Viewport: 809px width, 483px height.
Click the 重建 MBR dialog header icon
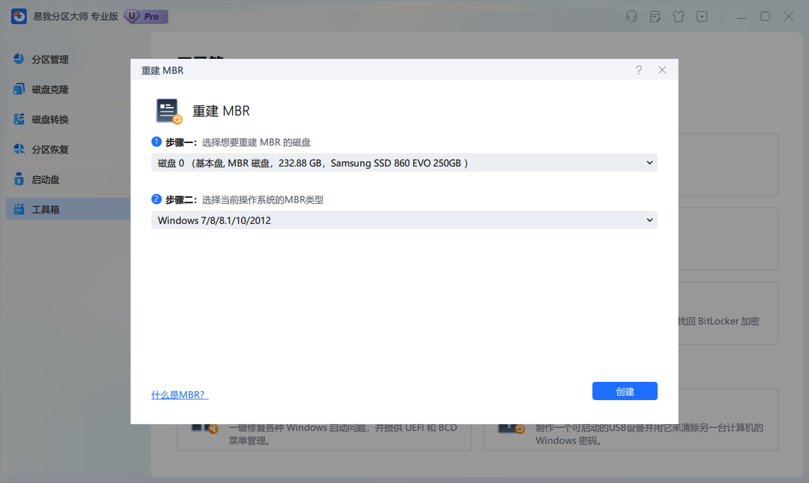pos(169,111)
